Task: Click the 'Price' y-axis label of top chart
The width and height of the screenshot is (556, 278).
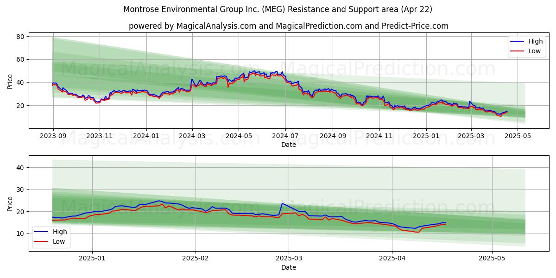Action: point(10,81)
